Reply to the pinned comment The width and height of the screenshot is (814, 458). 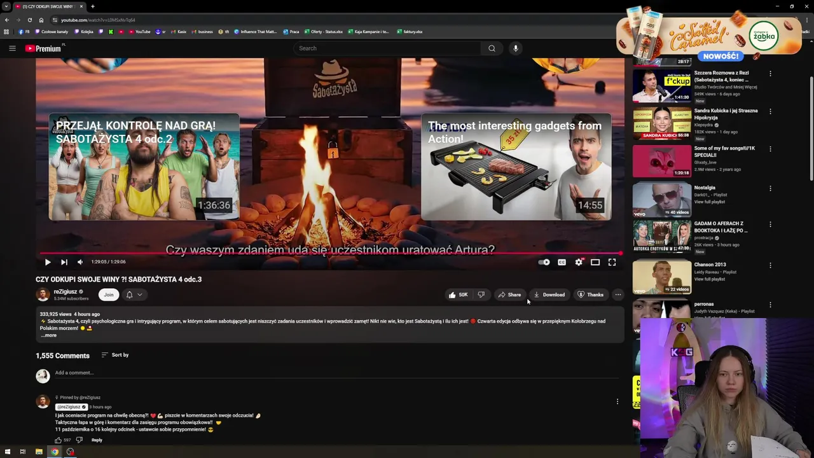tap(97, 440)
